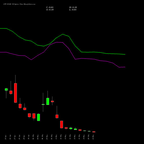Screen dimensions: 144x144
Task: Click the 24 Apr date label
Action: click(x=10, y=137)
